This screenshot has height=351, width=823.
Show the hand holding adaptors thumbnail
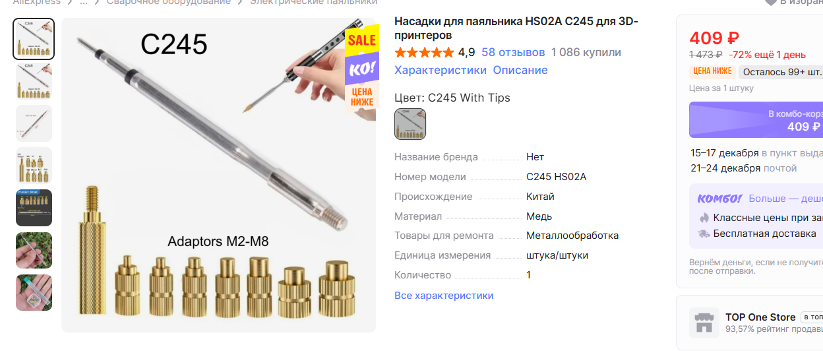point(34,250)
